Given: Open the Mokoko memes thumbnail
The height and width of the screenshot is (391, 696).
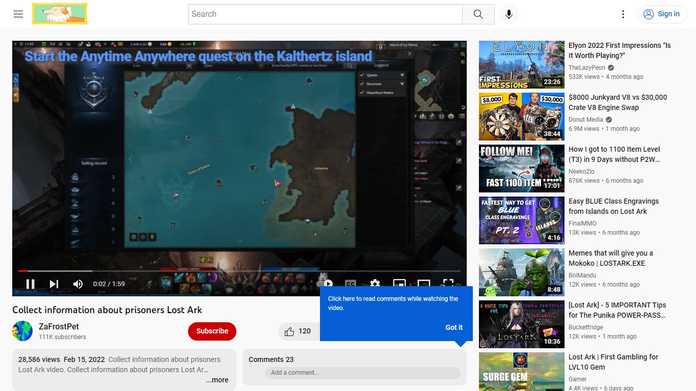Looking at the screenshot, I should tap(522, 272).
